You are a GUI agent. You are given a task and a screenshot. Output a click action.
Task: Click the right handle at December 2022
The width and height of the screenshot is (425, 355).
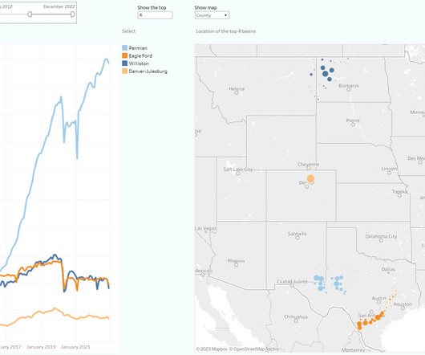pyautogui.click(x=72, y=14)
